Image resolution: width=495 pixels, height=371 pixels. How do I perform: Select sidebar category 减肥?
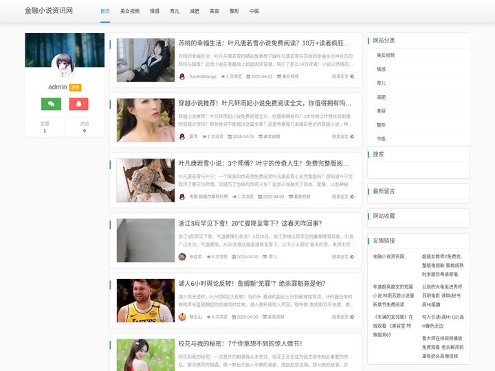coord(381,97)
